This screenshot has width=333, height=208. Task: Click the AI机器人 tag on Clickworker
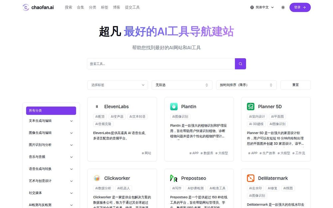124,188
